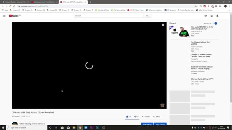The width and height of the screenshot is (232, 130).
Task: Open the YouTube hamburger guide menu
Action: (x=4, y=16)
